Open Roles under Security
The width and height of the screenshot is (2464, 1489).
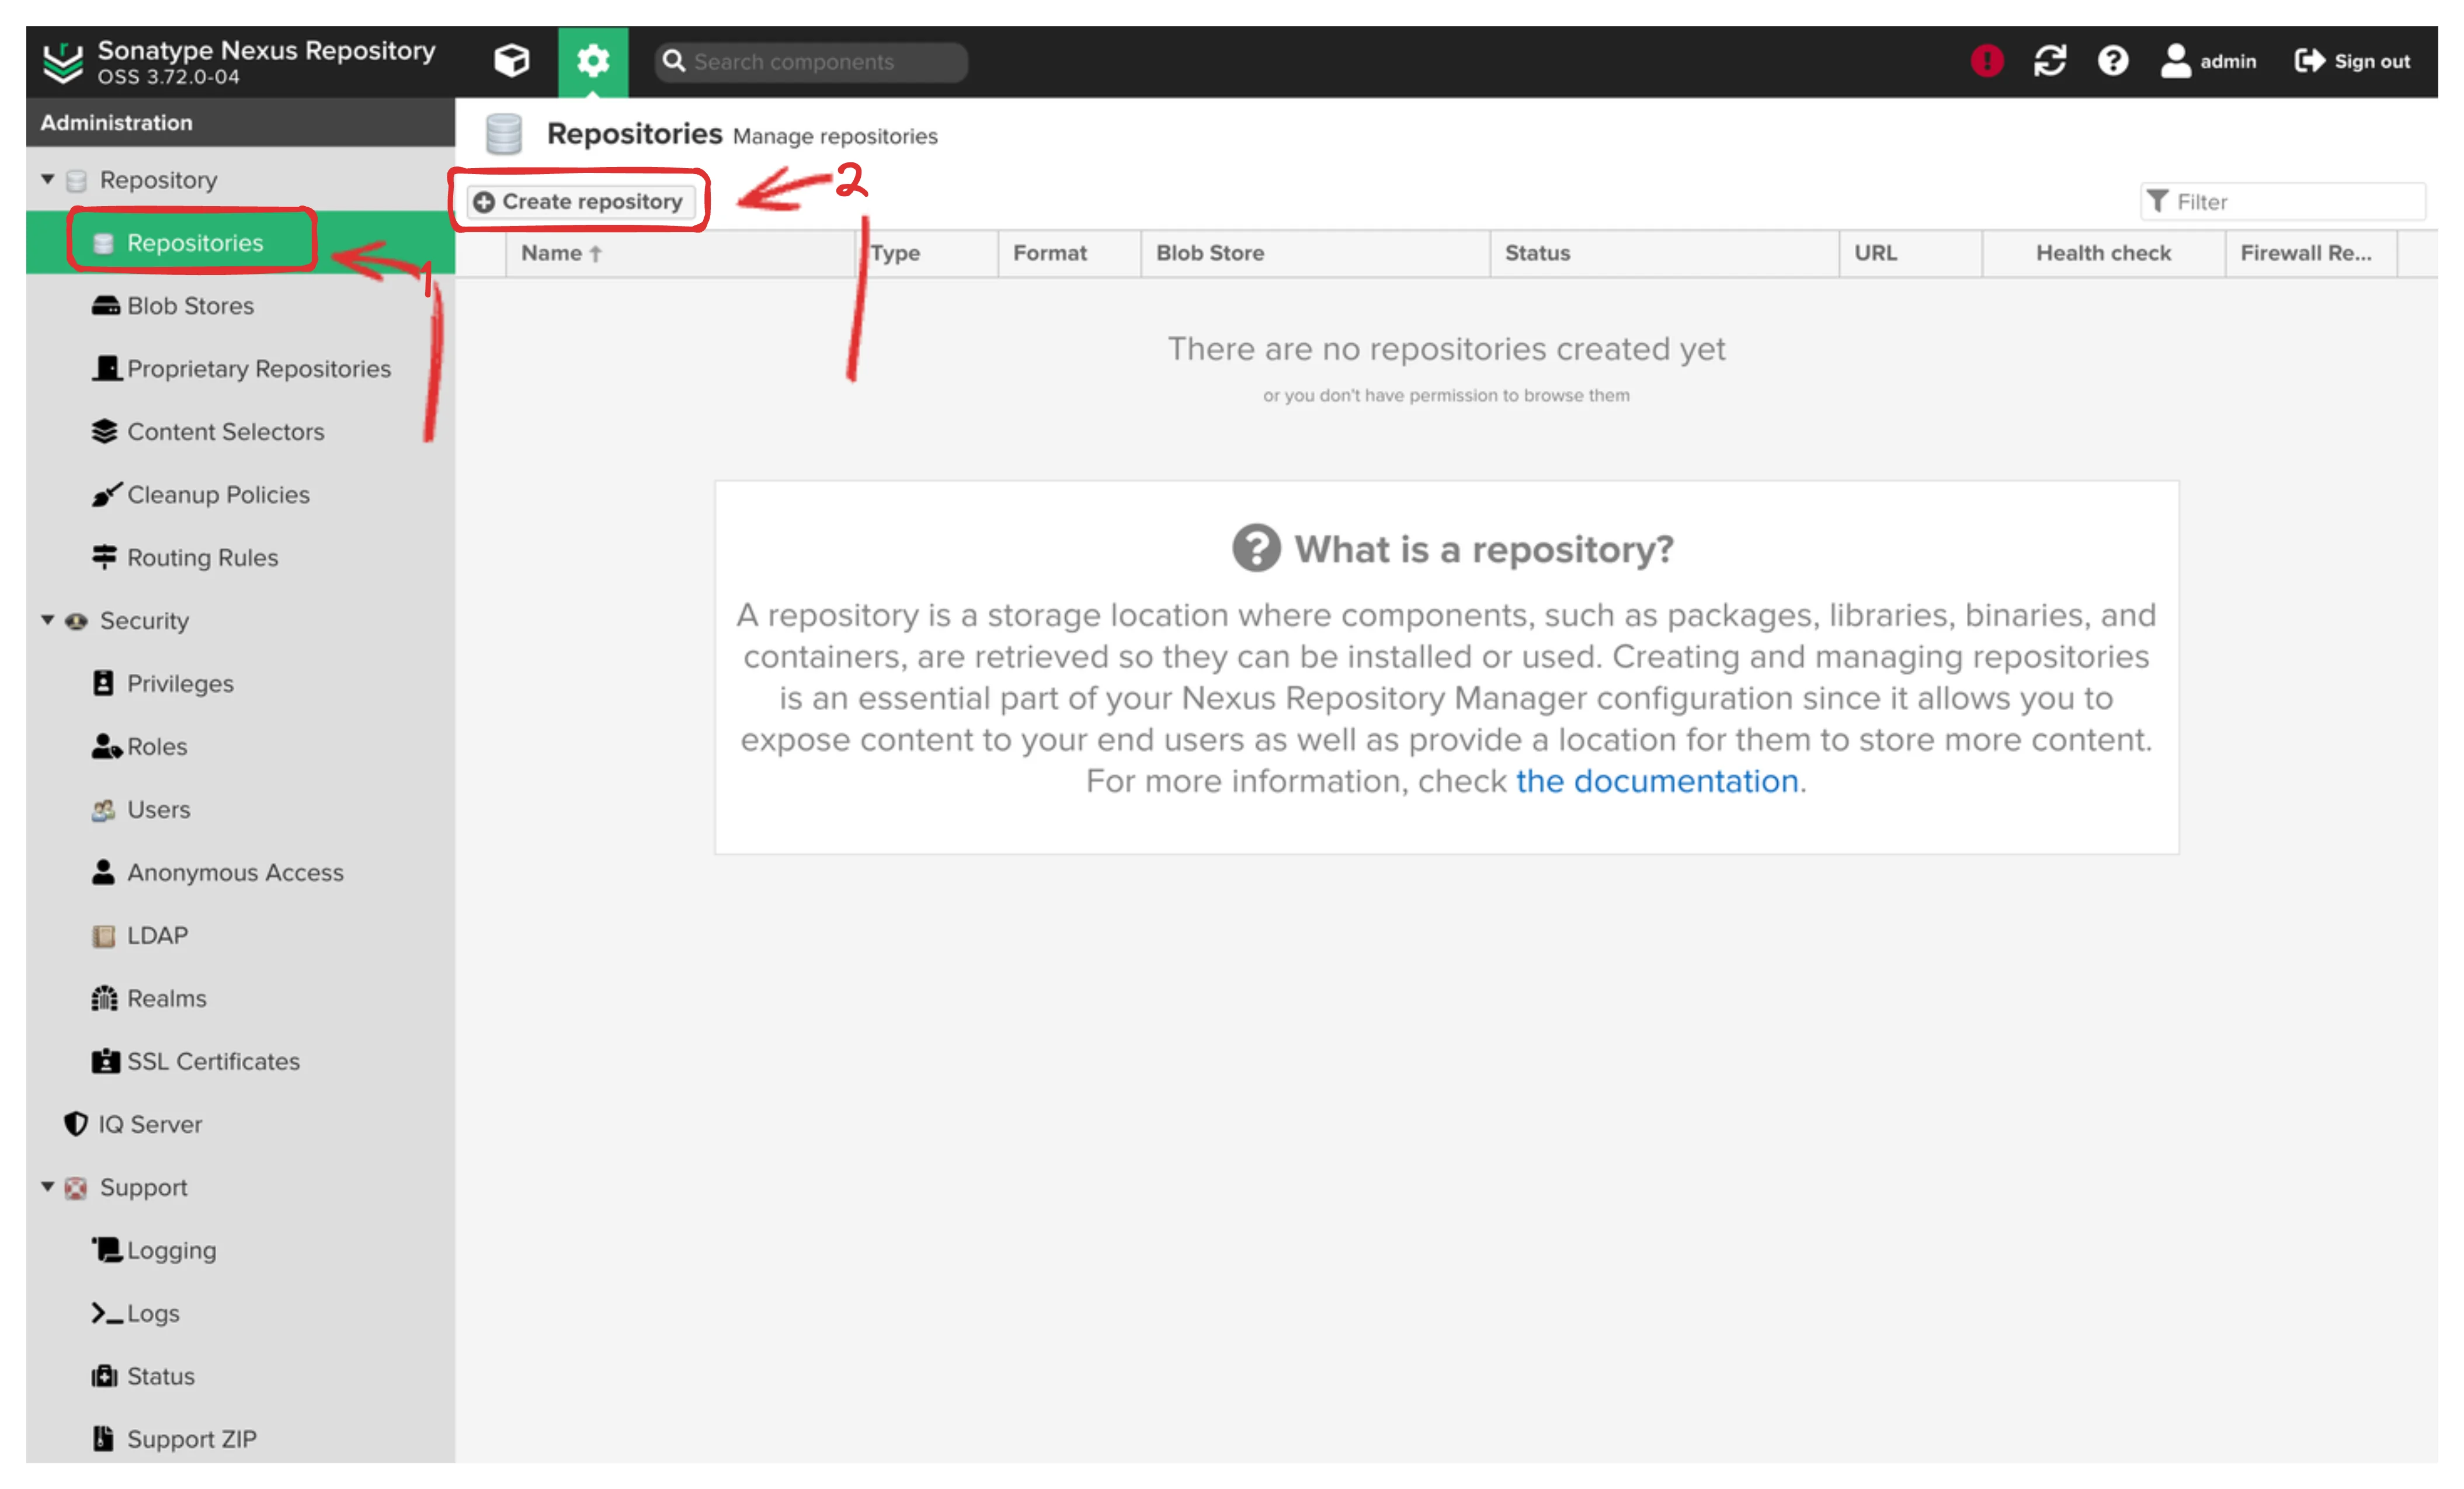240,747
